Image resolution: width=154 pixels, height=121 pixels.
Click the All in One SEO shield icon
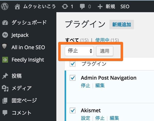4,46
